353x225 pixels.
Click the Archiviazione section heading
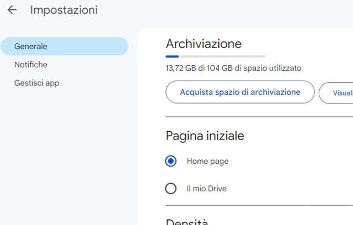click(x=204, y=44)
